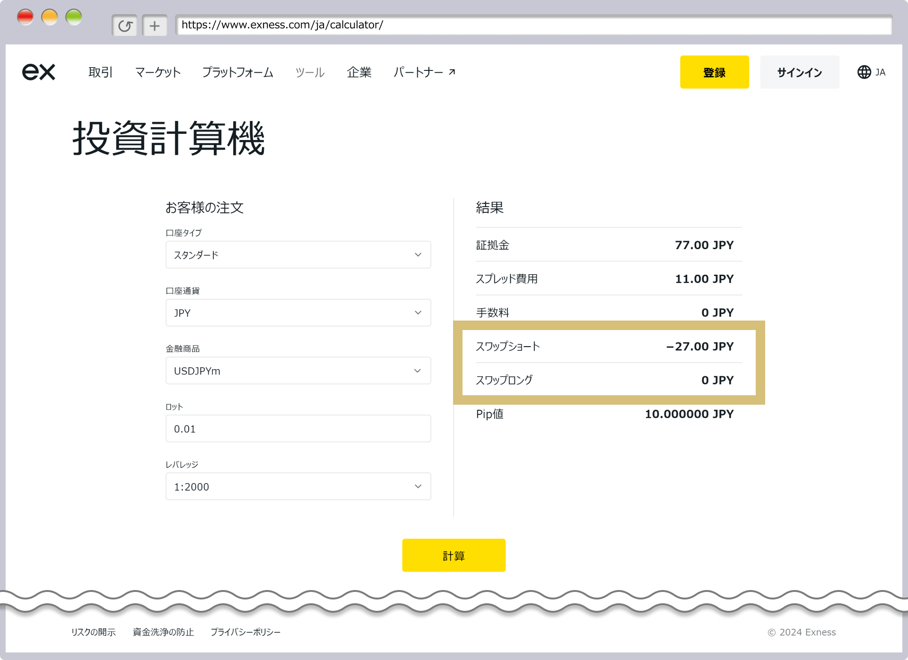
Task: Click the red close window circle
Action: (x=26, y=17)
